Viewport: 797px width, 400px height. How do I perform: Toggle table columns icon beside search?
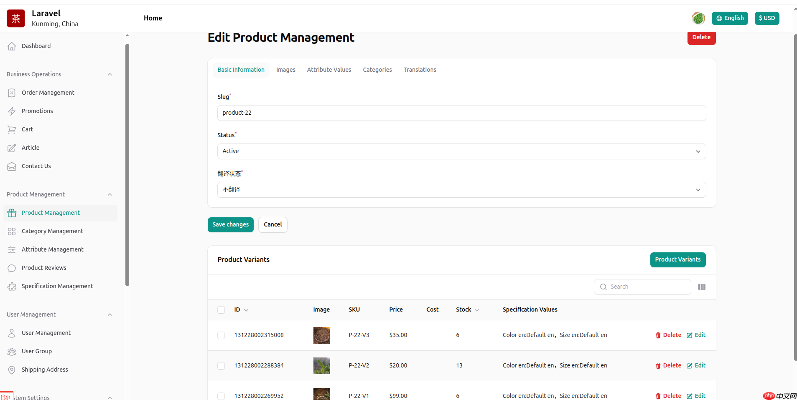pyautogui.click(x=702, y=287)
